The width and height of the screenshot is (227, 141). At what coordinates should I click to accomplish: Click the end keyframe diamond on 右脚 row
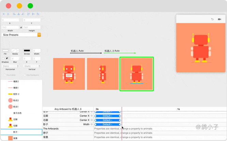pyautogui.click(x=120, y=120)
